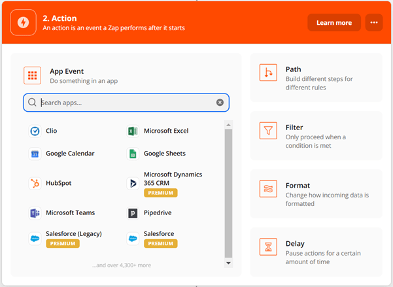Click Delay description 'Pause actions for a certain amount of time'
This screenshot has width=393, height=287.
click(x=323, y=258)
